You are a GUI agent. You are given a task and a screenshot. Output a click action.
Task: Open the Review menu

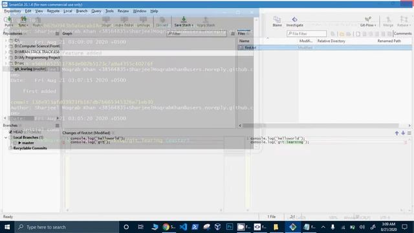123,11
